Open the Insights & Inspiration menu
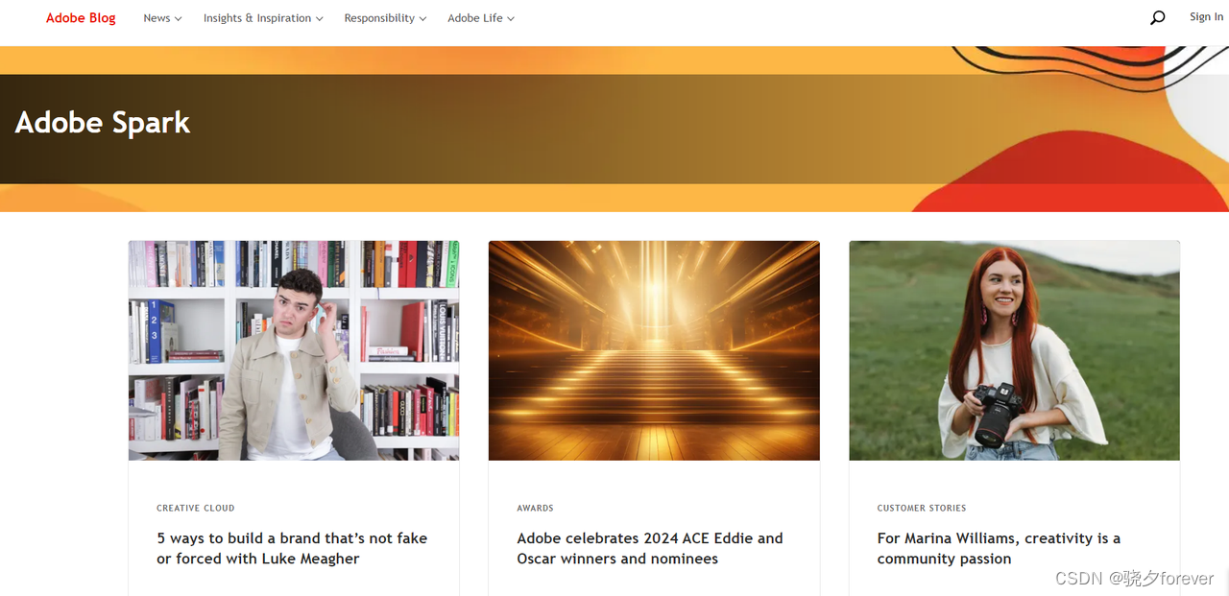Screen dimensions: 1229x596 point(263,18)
